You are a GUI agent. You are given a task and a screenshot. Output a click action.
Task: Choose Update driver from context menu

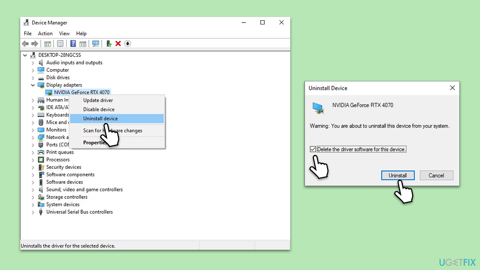pyautogui.click(x=117, y=100)
